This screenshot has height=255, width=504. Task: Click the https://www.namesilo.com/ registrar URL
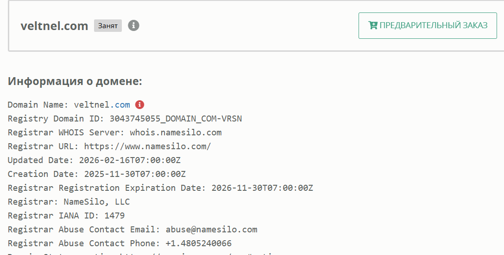(147, 146)
